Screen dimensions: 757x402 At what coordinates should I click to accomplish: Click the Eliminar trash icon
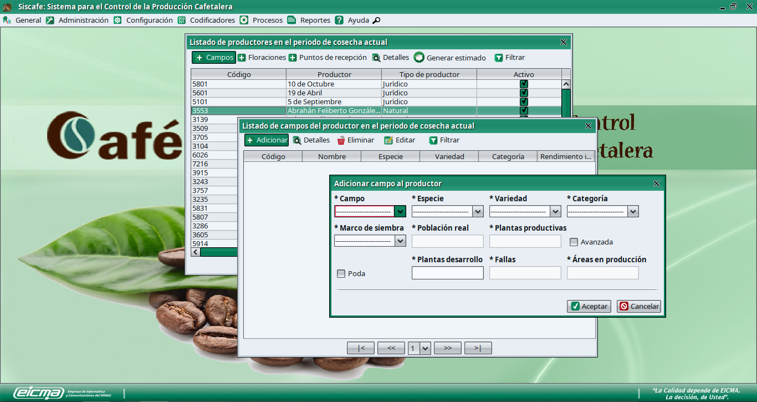coord(341,140)
